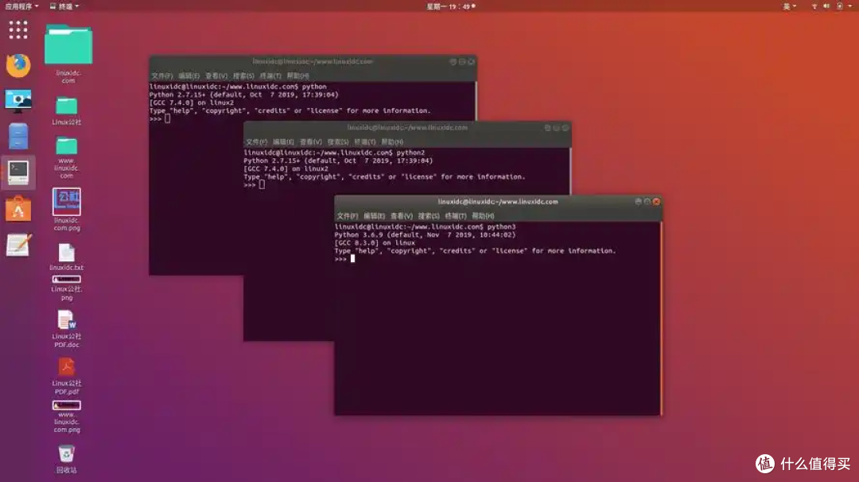The width and height of the screenshot is (859, 482).
Task: Close the python3 terminal window
Action: point(656,202)
